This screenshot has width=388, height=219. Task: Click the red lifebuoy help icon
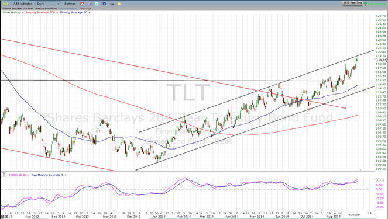coord(83,4)
